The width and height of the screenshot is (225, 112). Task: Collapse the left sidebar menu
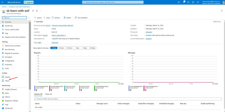29,18
